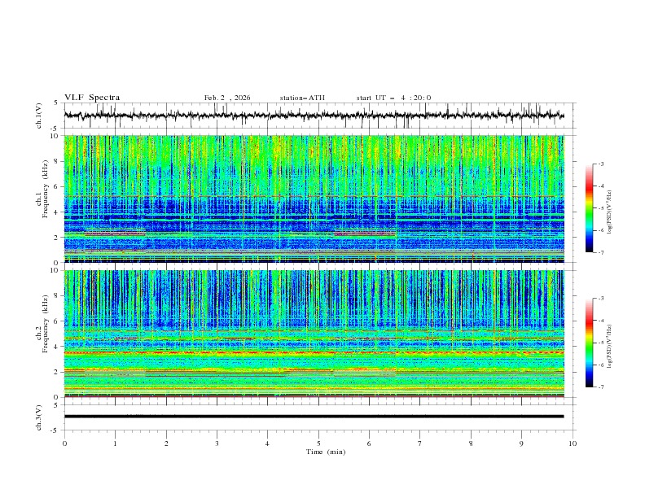Click the ch.1 color scale bar

589,208
